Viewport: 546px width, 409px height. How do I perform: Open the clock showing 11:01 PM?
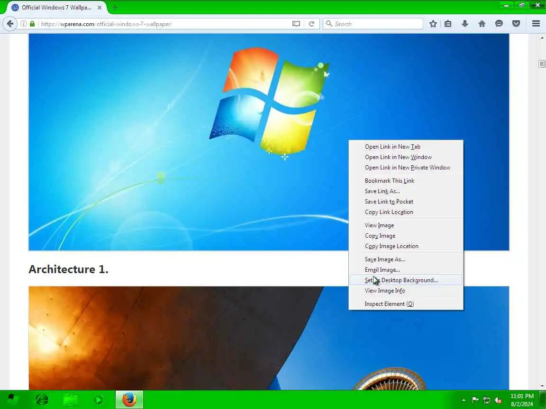(x=522, y=400)
